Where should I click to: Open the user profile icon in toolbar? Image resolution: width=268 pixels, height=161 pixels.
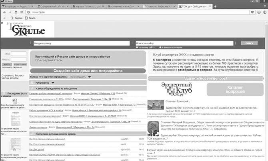(x=264, y=12)
